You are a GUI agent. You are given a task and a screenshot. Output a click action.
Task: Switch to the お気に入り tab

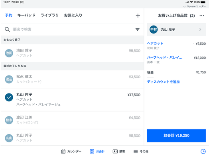click(73, 15)
